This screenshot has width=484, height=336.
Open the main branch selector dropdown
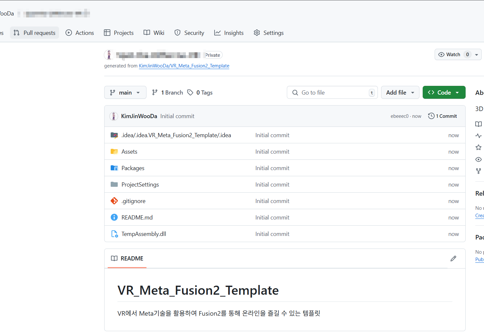coord(125,92)
